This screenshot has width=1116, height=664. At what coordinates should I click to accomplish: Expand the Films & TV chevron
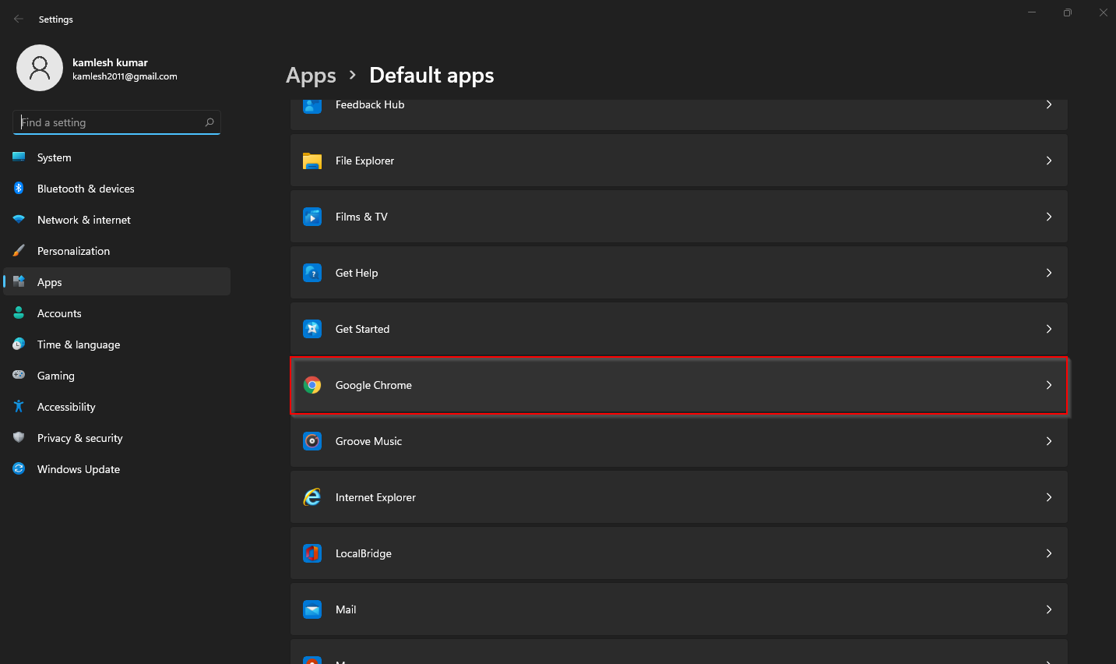tap(1049, 217)
